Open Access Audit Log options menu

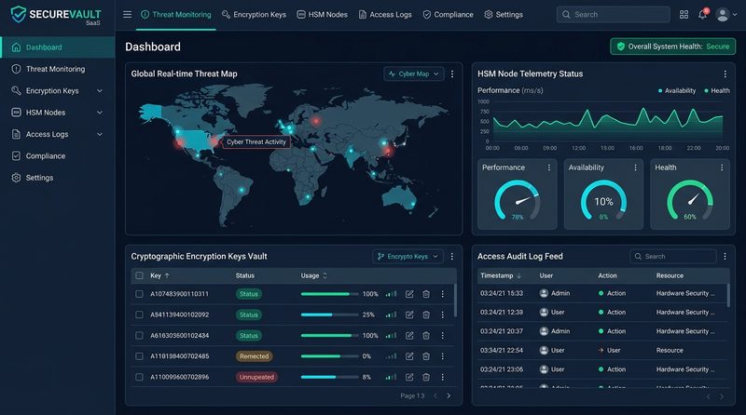(x=725, y=257)
